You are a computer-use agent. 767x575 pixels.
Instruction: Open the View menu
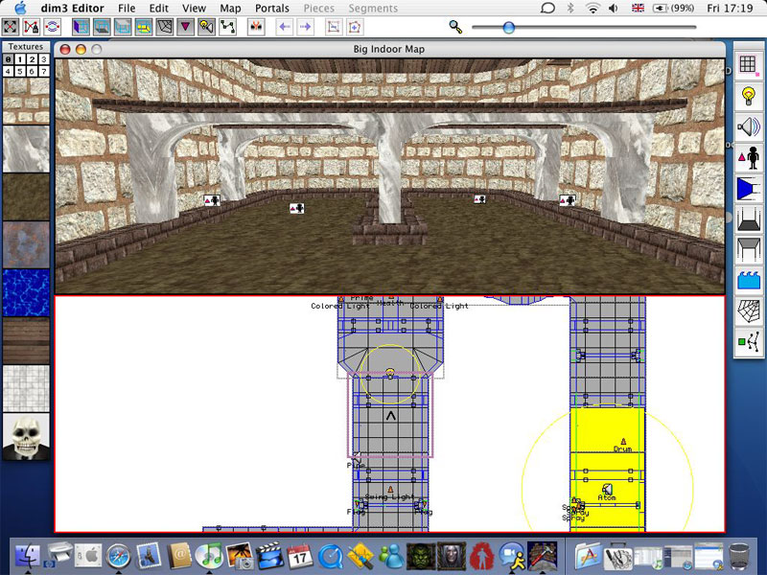click(x=194, y=8)
